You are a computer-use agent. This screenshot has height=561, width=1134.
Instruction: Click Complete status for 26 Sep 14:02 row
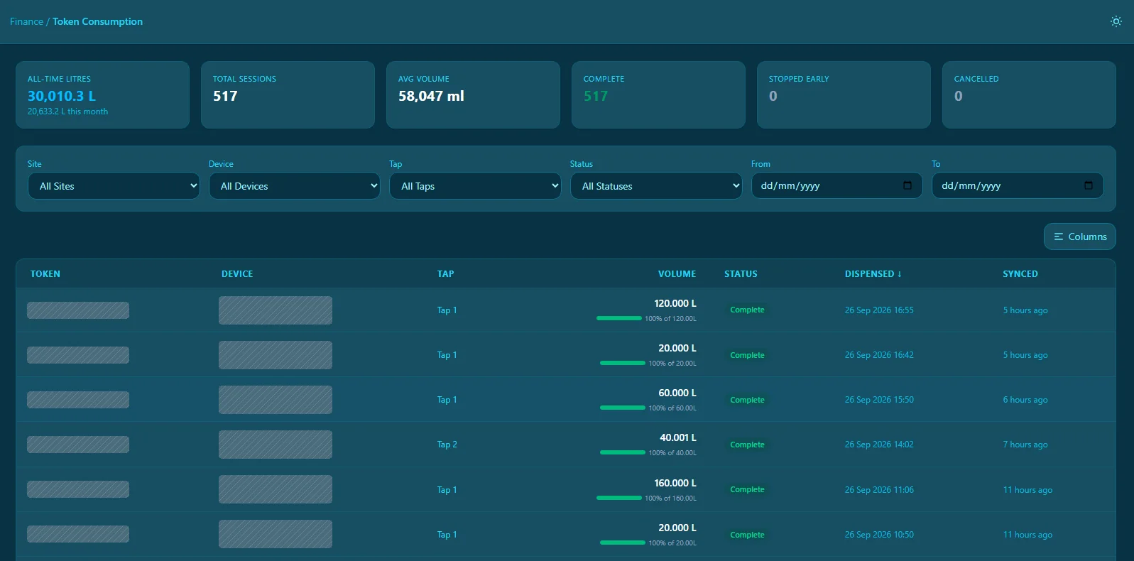pyautogui.click(x=747, y=445)
